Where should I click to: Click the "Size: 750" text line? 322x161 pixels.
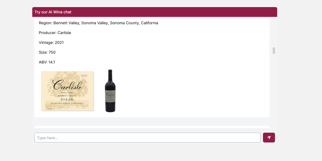(47, 52)
